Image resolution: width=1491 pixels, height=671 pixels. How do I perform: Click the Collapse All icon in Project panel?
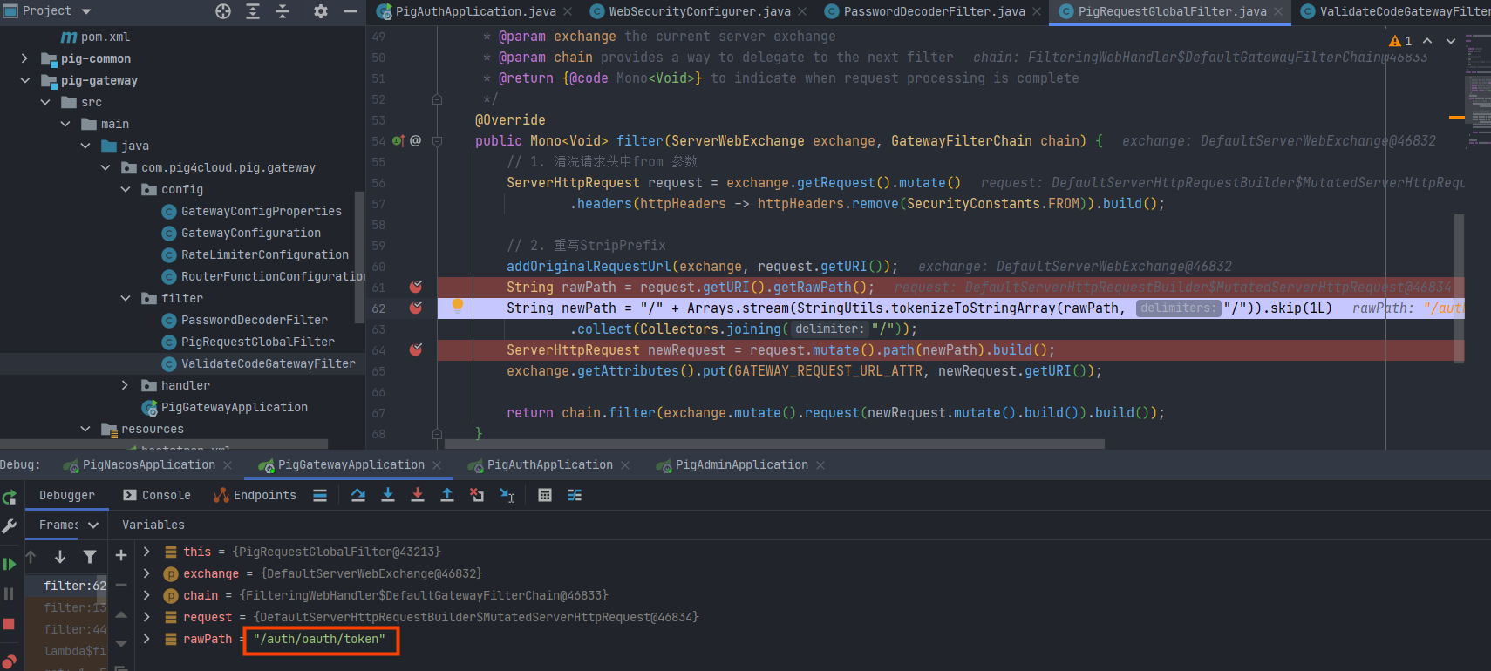(282, 11)
